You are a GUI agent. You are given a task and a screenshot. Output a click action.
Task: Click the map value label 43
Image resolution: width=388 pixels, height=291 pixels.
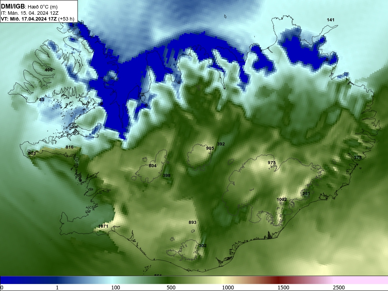click(42, 100)
